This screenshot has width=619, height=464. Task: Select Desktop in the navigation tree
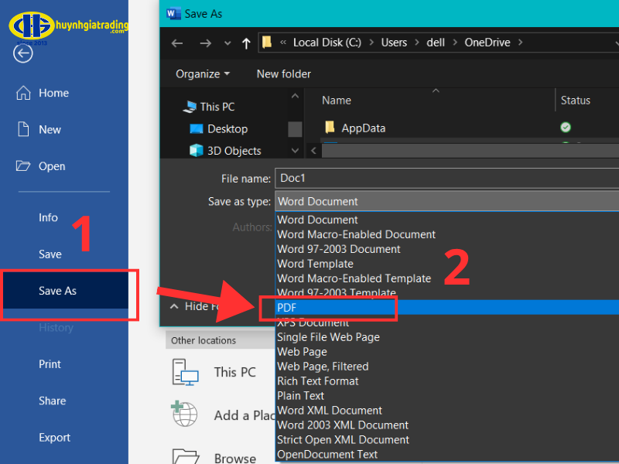point(227,129)
